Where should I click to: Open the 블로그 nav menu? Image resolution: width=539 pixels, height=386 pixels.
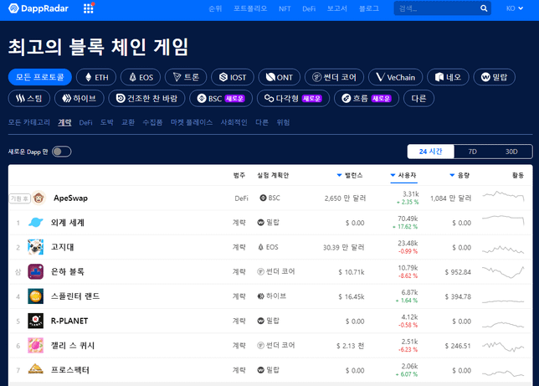click(369, 8)
